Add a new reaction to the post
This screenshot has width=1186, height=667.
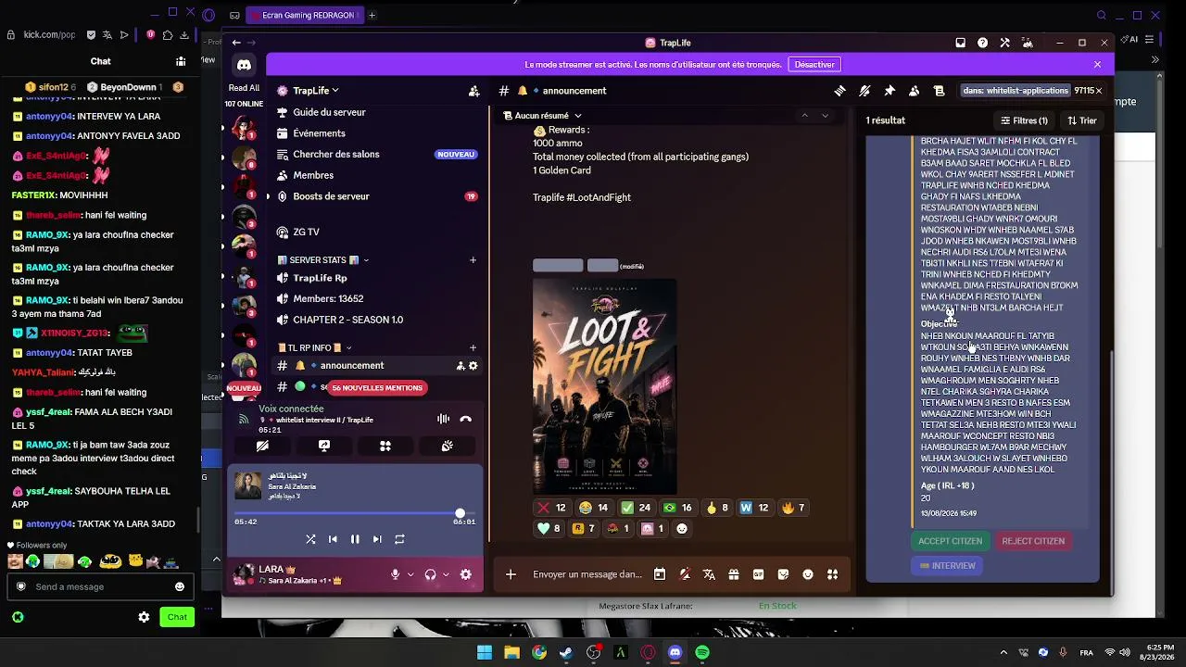(682, 529)
